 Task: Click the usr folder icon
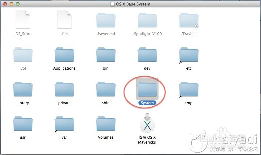[x=23, y=124]
